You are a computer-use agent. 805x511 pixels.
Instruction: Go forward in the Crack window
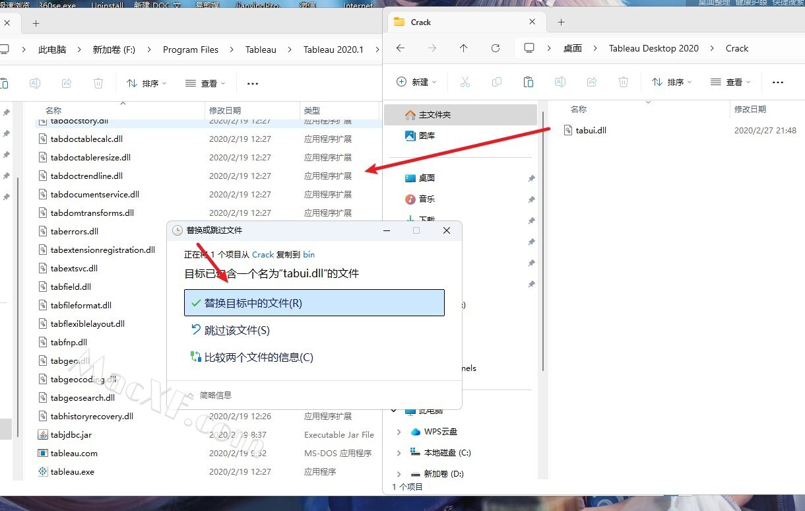tap(432, 48)
